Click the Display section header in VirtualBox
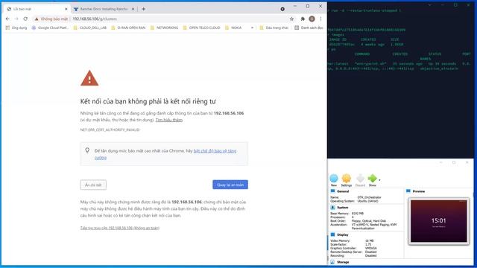The width and height of the screenshot is (477, 268). click(343, 235)
